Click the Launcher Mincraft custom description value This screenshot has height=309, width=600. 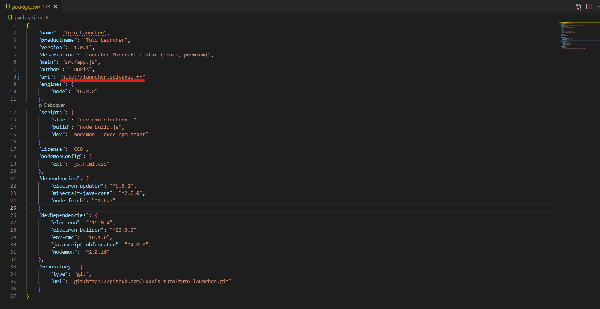tap(147, 55)
